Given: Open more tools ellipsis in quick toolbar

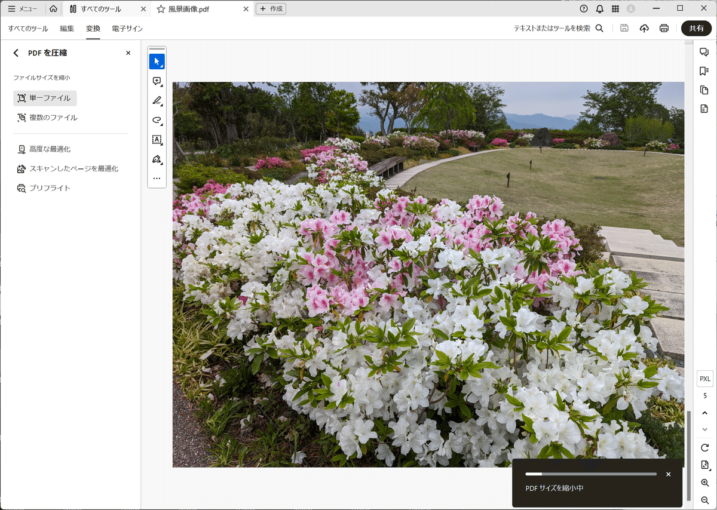Looking at the screenshot, I should [x=157, y=178].
